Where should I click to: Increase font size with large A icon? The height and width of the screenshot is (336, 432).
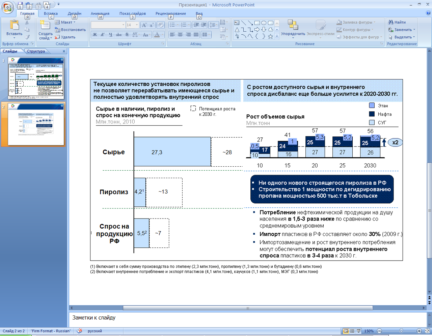pyautogui.click(x=144, y=25)
